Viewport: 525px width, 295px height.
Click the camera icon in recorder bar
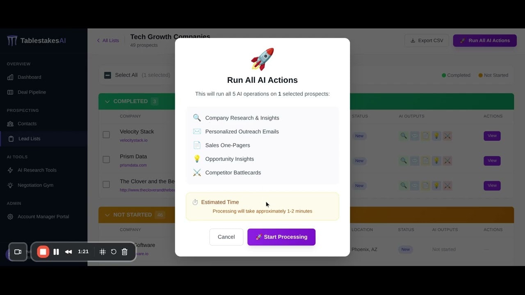click(x=18, y=252)
